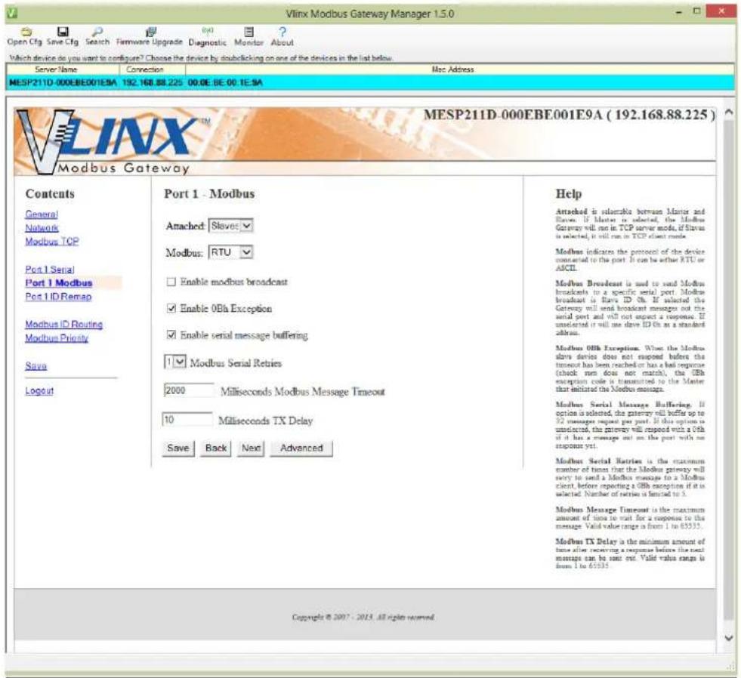Click the page scrollbar up arrow
This screenshot has width=741, height=678.
(729, 112)
